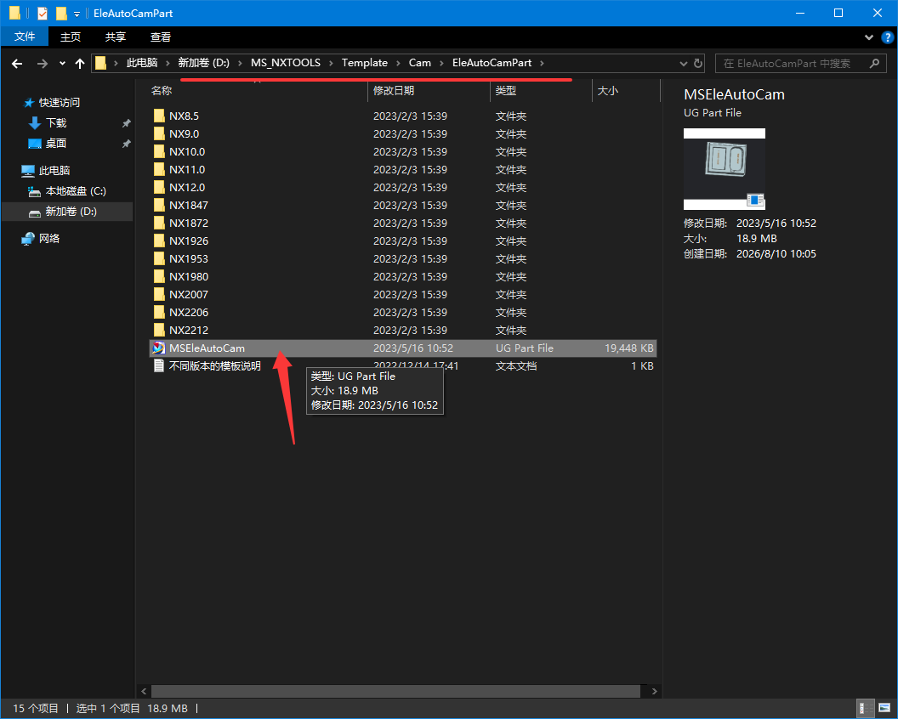Click the 19,448 KB size cell

pos(628,348)
